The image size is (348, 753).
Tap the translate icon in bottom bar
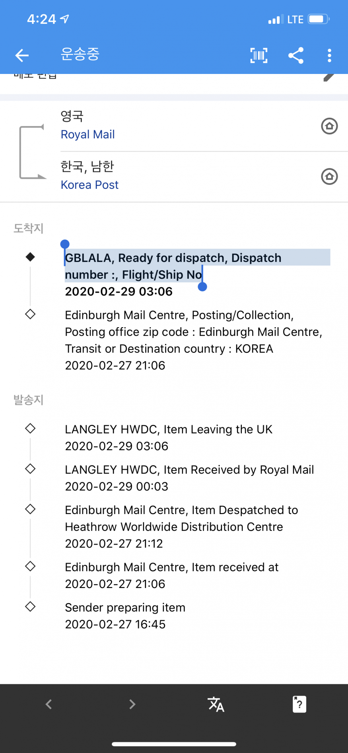(x=216, y=704)
